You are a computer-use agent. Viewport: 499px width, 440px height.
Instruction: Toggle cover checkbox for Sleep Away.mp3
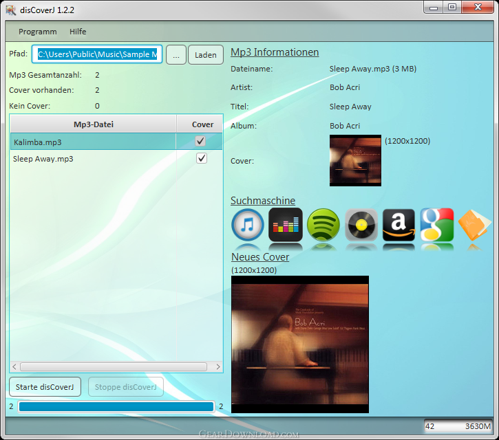(202, 158)
